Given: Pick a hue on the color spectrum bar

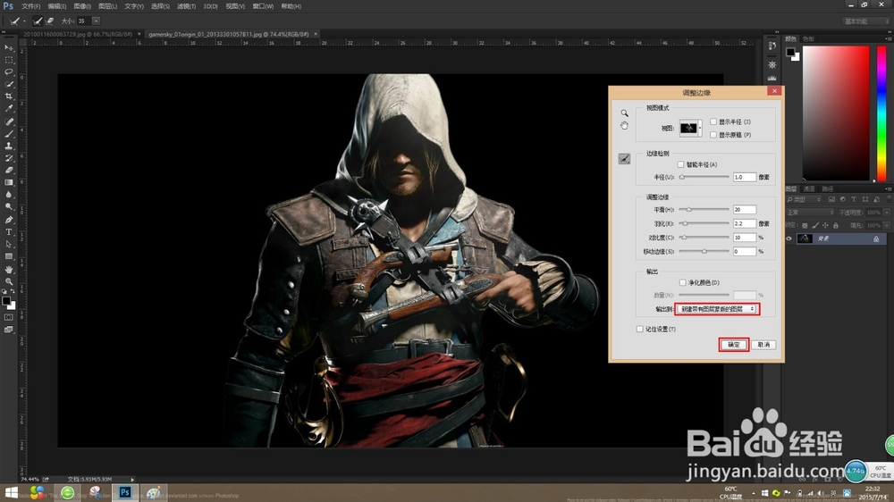Looking at the screenshot, I should pos(881,114).
